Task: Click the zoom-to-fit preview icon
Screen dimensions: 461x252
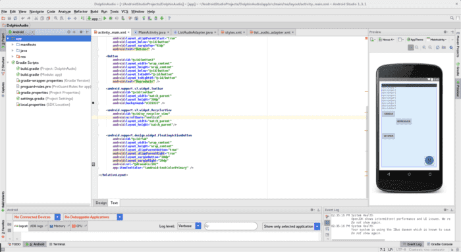Action: point(411,47)
